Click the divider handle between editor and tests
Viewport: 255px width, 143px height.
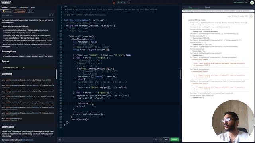pyautogui.click(x=181, y=74)
